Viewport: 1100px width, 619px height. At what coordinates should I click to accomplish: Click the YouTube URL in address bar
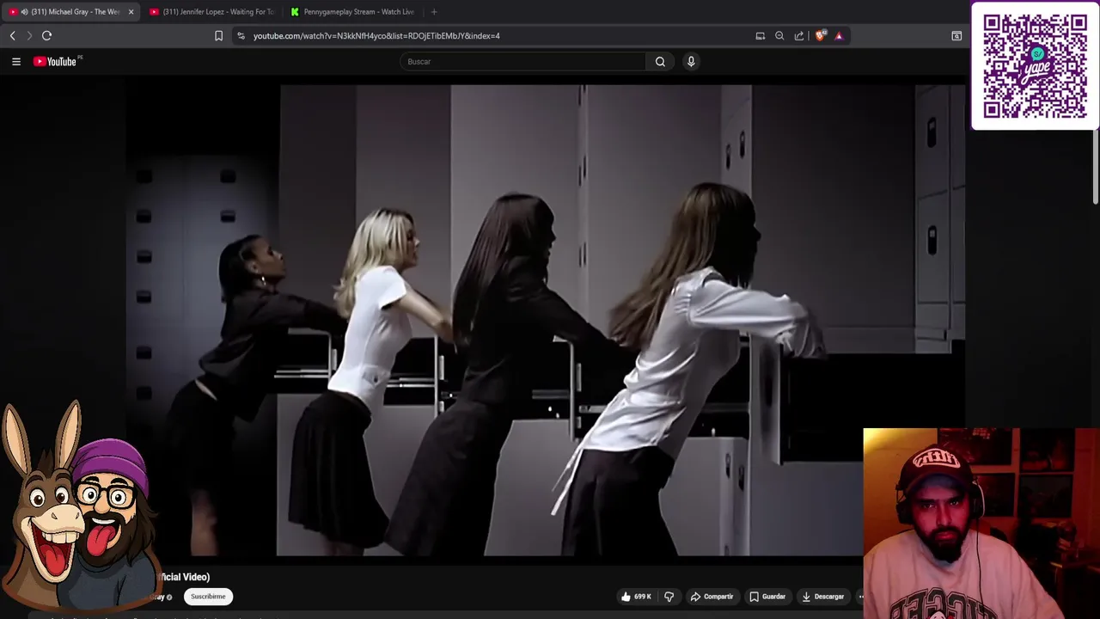point(376,36)
